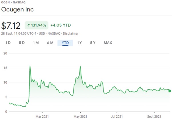Click the 5 value on y-axis
The image size is (172, 119).
pos(6,97)
